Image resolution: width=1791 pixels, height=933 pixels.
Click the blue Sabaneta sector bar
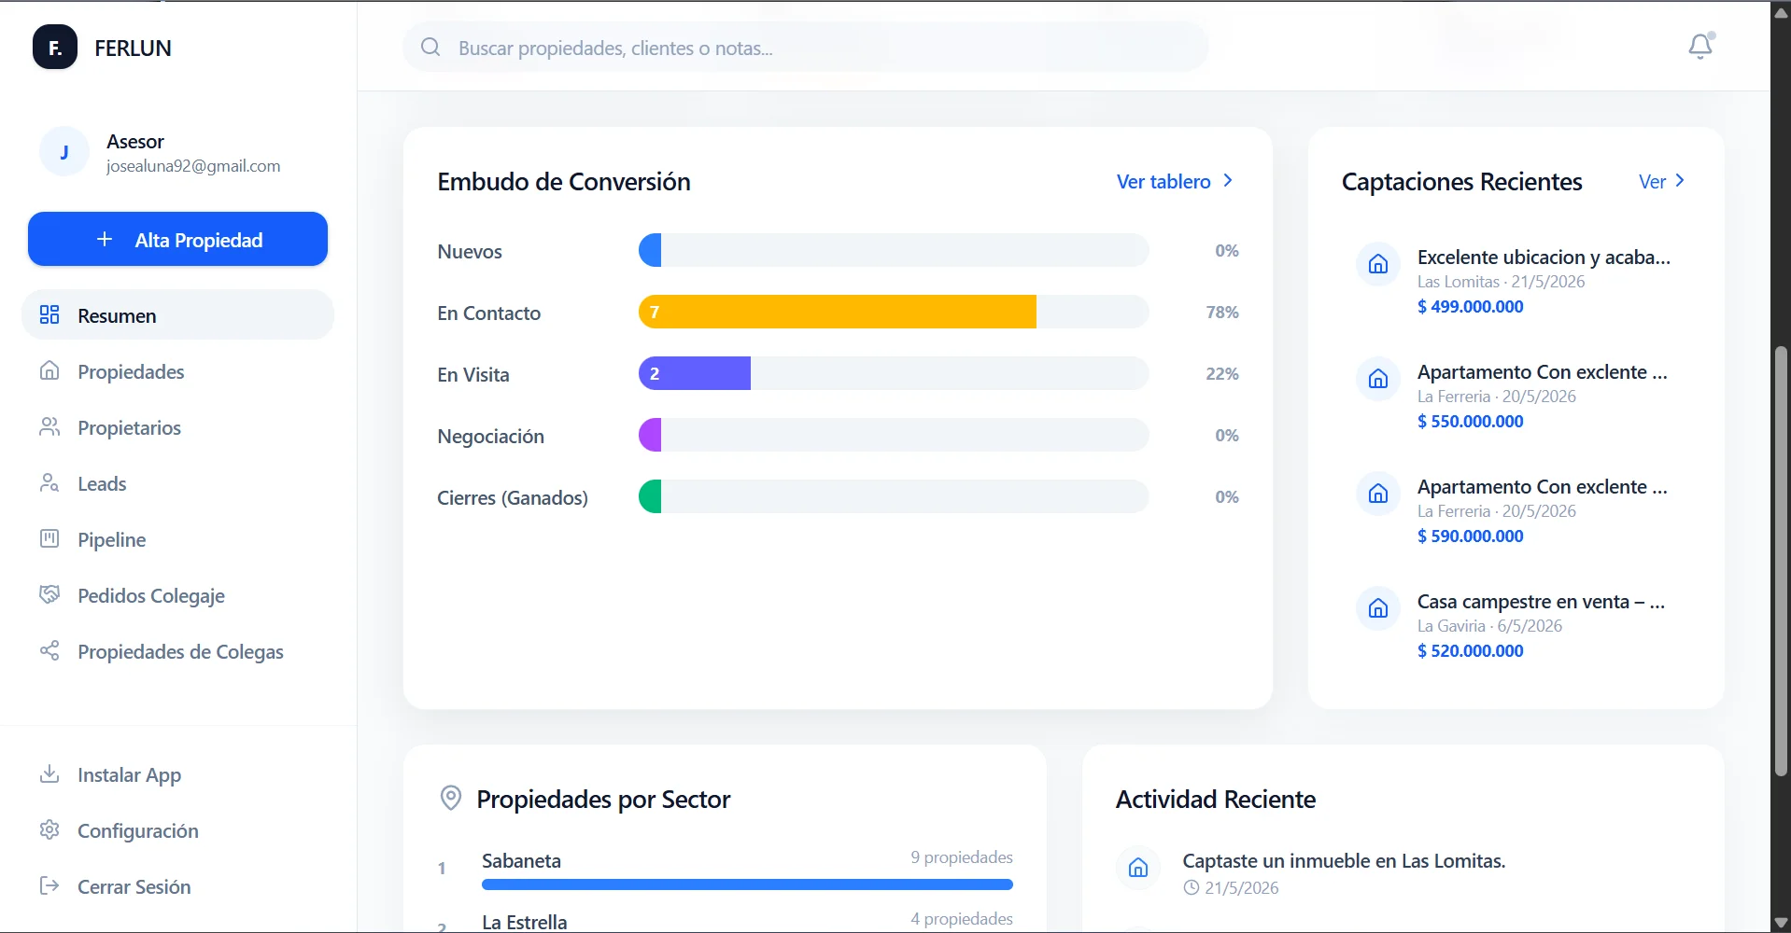click(747, 884)
